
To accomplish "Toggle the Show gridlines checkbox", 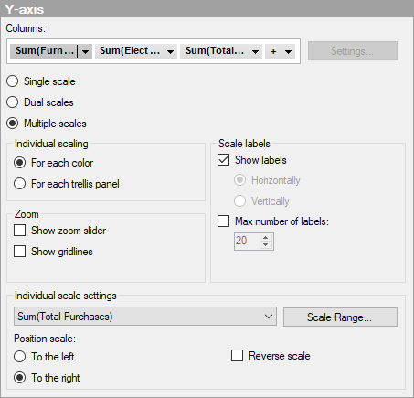I will coord(20,252).
